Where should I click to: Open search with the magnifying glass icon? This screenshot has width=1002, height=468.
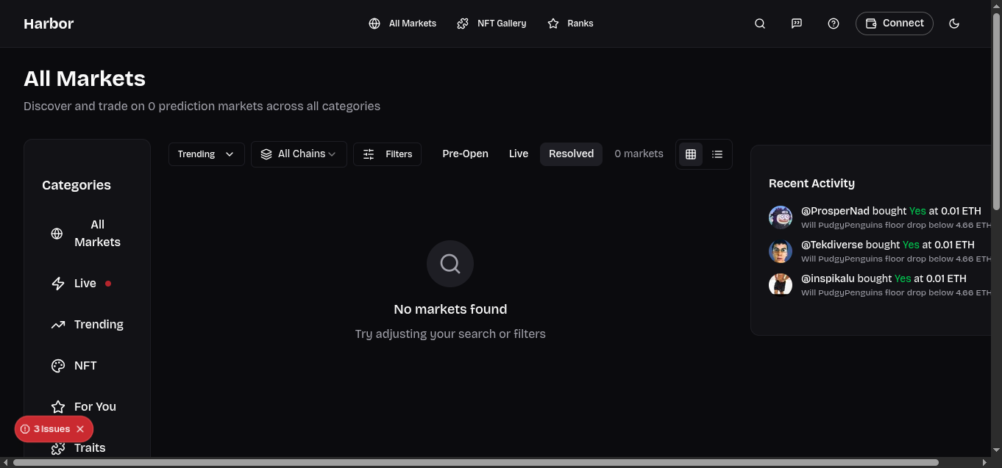759,23
